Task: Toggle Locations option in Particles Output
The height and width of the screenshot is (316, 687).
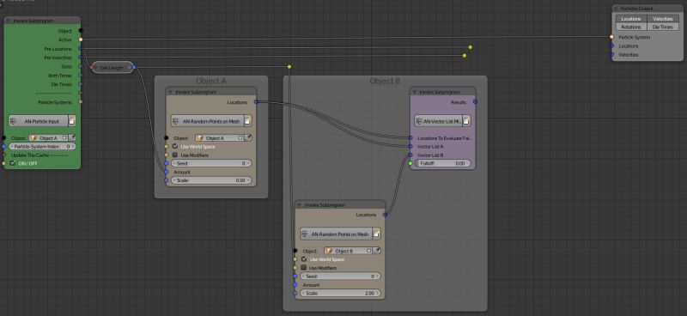Action: 631,19
